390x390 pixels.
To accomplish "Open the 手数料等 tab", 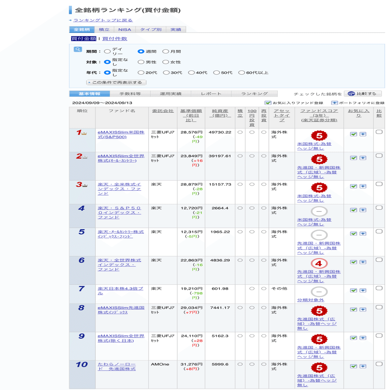I will click(x=130, y=94).
